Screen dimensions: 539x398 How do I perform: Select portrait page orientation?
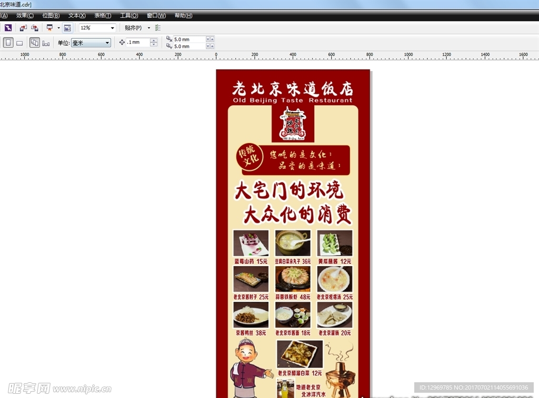(x=8, y=43)
